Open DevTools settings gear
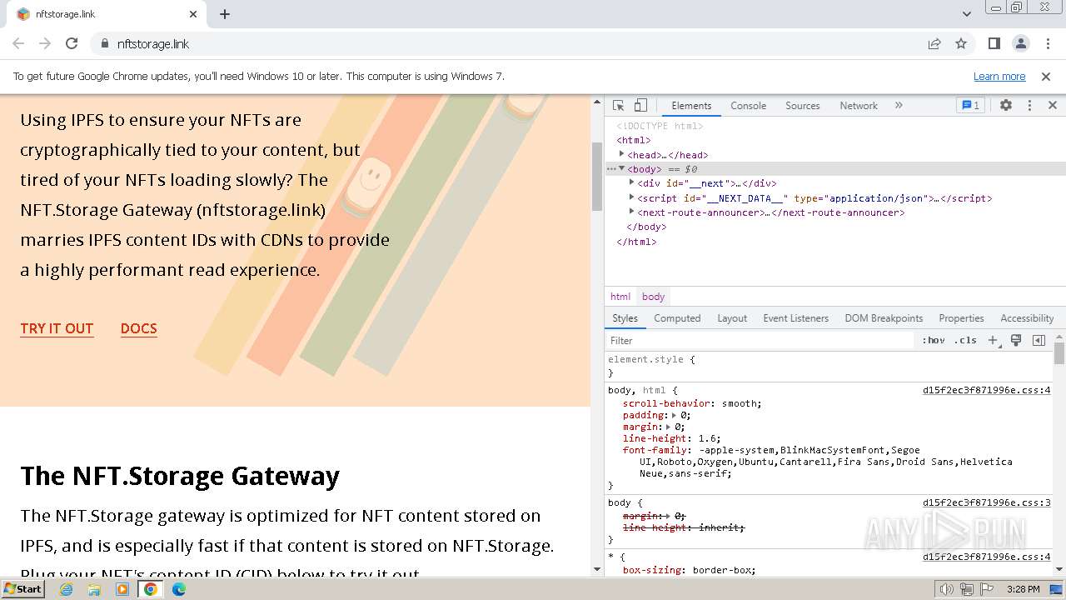The height and width of the screenshot is (600, 1066). click(1006, 105)
